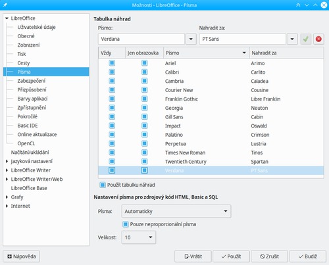Select Franklin Gothic row in table

coord(211,99)
